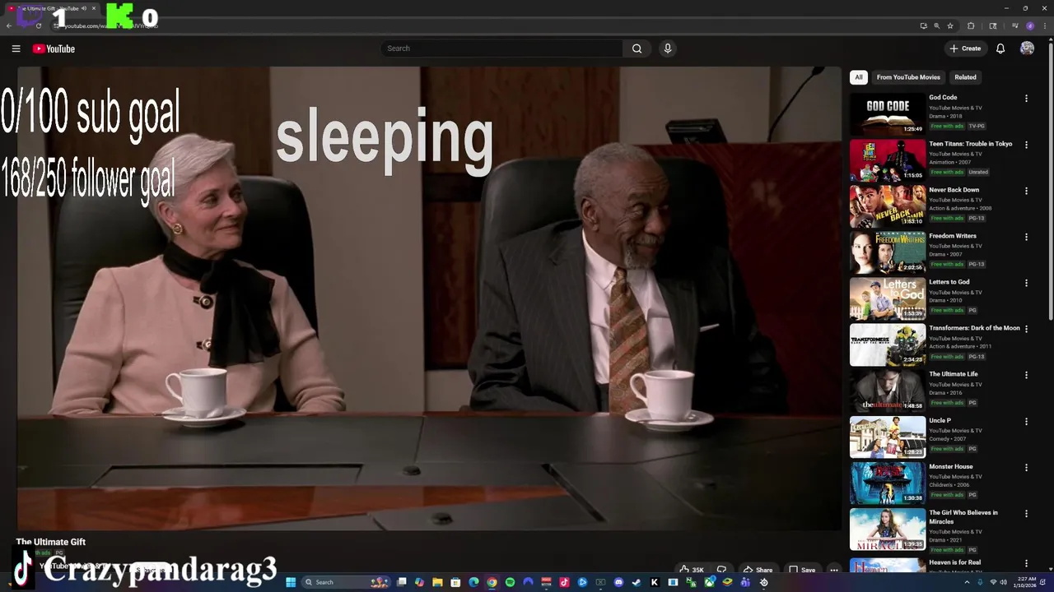Mute the YouTube tab via speaker icon
Viewport: 1054px width, 592px height.
pos(84,8)
